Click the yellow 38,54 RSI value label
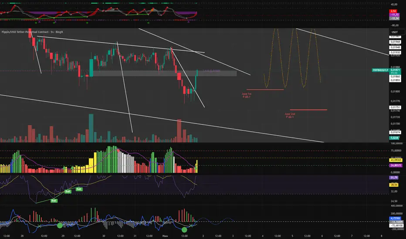The width and height of the screenshot is (406, 239). tap(394, 185)
